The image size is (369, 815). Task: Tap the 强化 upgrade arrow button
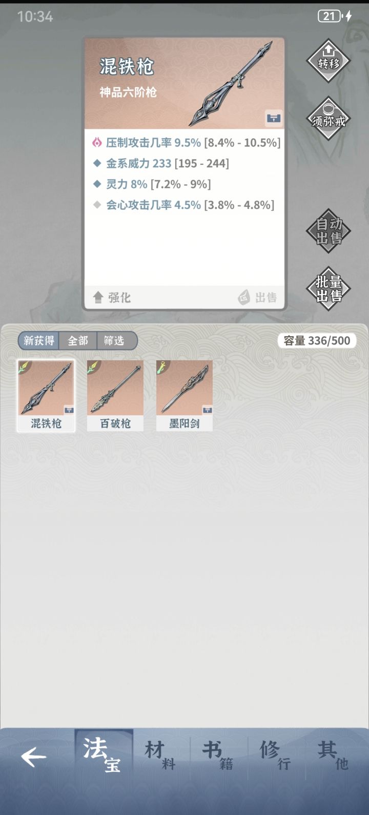coord(112,298)
